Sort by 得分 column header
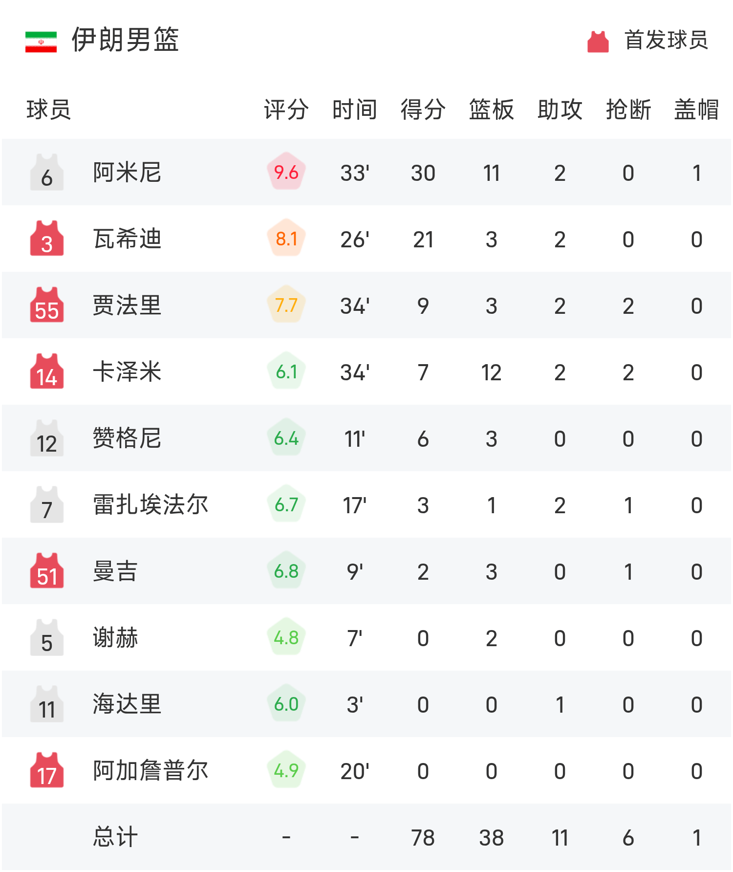 pos(423,109)
